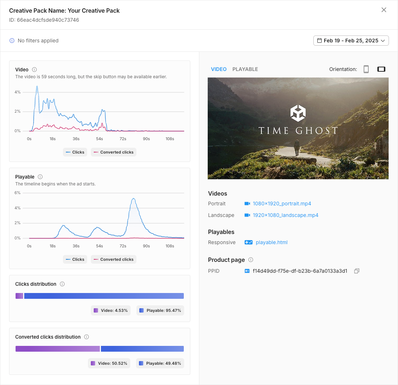The image size is (398, 385).
Task: Click Product page info icon
Action: coord(251,260)
